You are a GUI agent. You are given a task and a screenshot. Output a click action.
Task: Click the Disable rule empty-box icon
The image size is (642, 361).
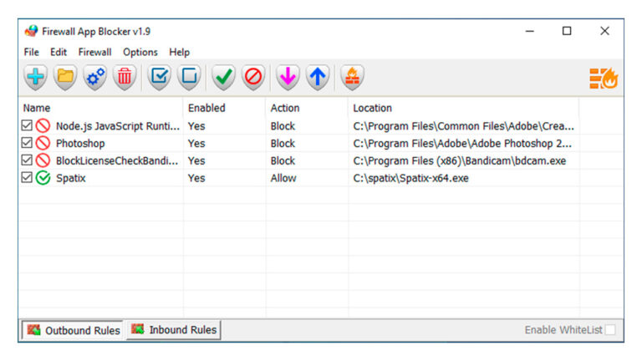(189, 77)
